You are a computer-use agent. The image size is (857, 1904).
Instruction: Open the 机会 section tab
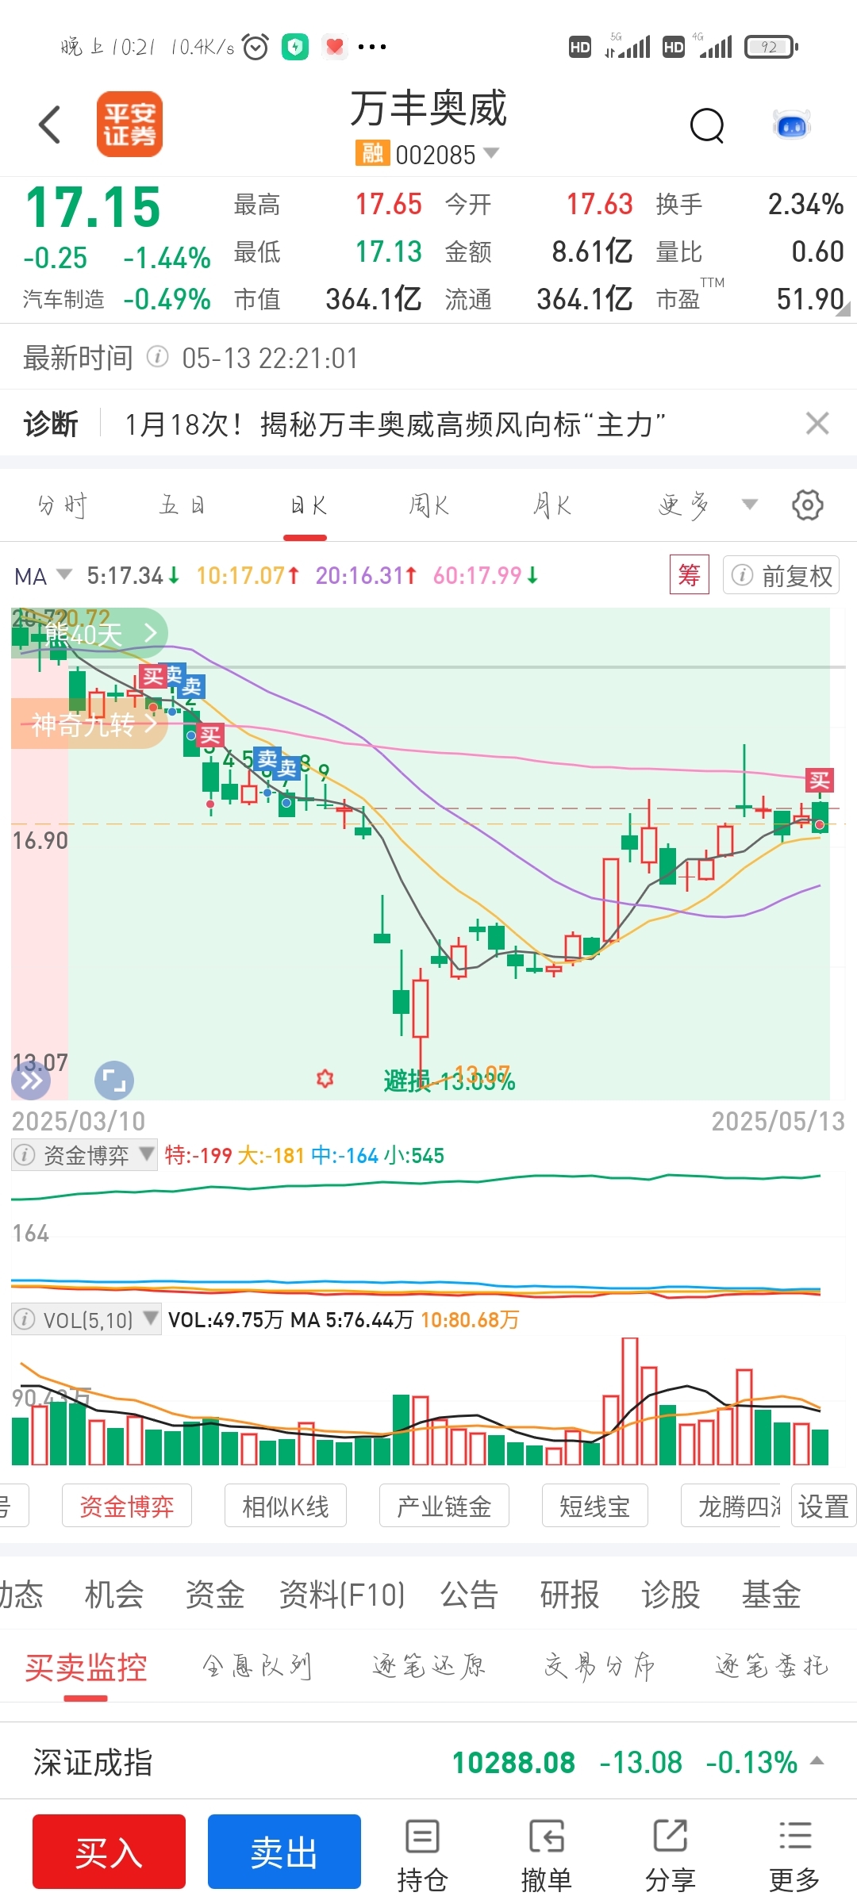coord(114,1595)
